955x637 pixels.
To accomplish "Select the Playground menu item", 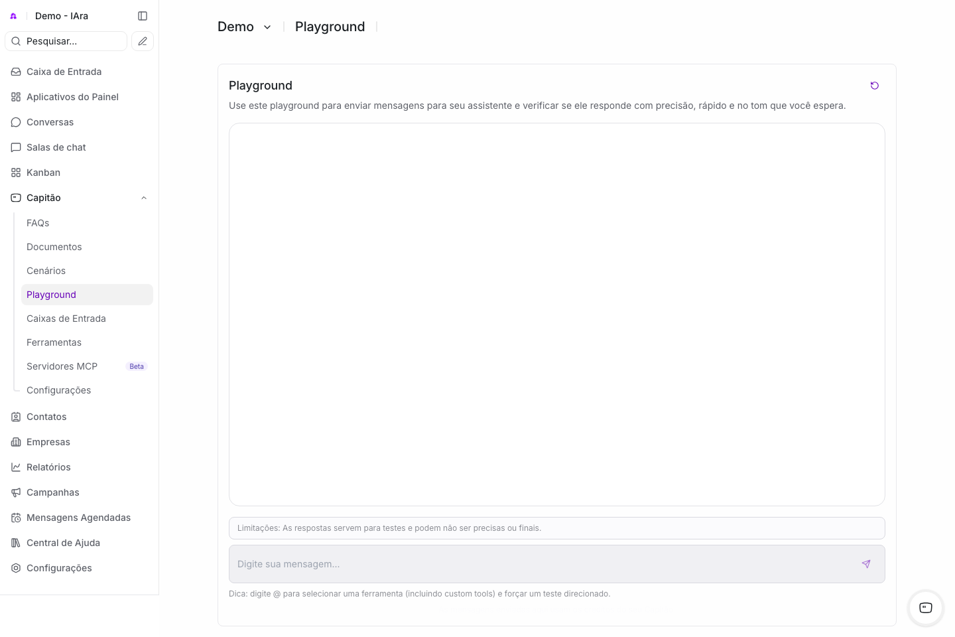I will point(87,295).
